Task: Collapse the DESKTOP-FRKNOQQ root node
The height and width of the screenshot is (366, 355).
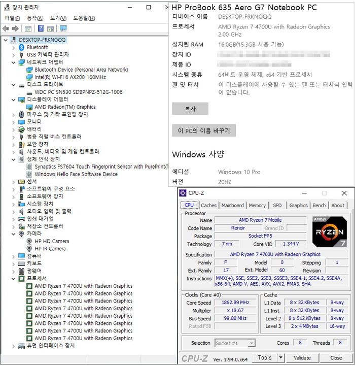Action: 6,40
